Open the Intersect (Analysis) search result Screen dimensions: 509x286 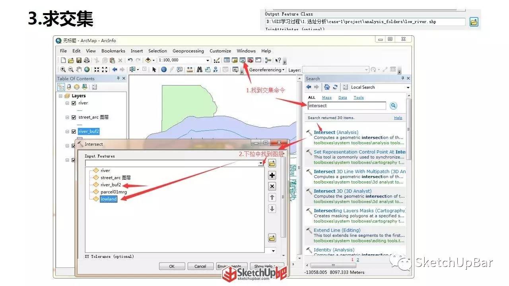(x=336, y=132)
